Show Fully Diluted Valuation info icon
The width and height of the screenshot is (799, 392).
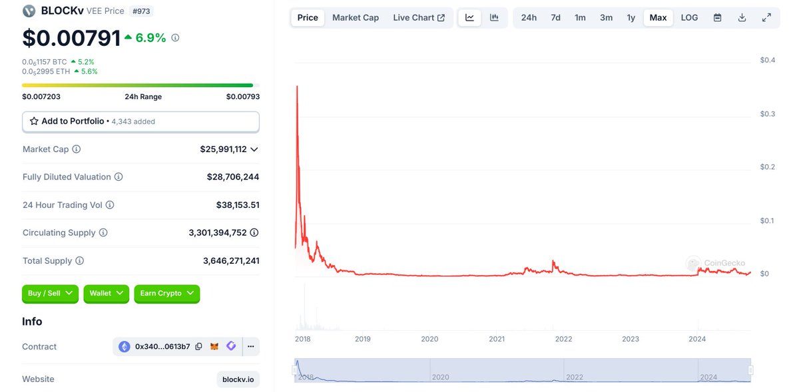point(119,177)
